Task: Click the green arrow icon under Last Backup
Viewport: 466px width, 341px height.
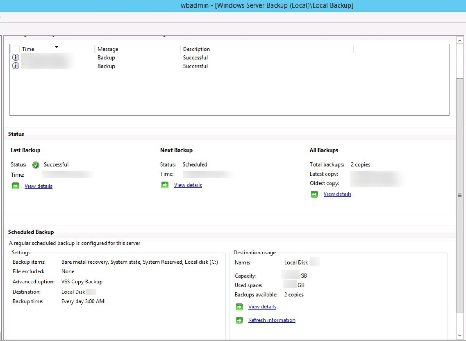Action: [15, 186]
